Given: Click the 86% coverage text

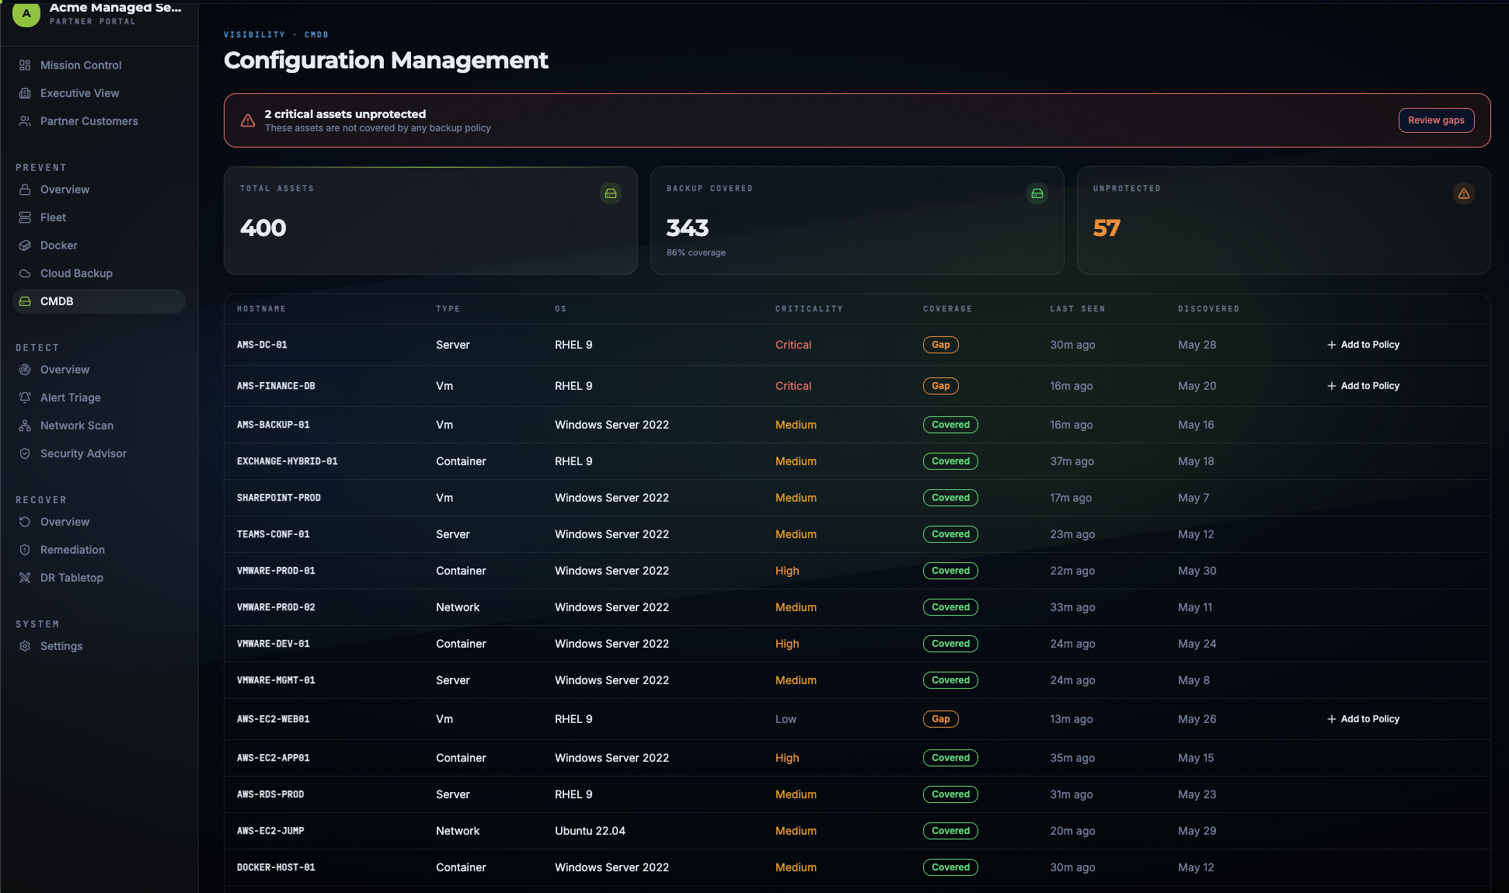Looking at the screenshot, I should pyautogui.click(x=696, y=253).
